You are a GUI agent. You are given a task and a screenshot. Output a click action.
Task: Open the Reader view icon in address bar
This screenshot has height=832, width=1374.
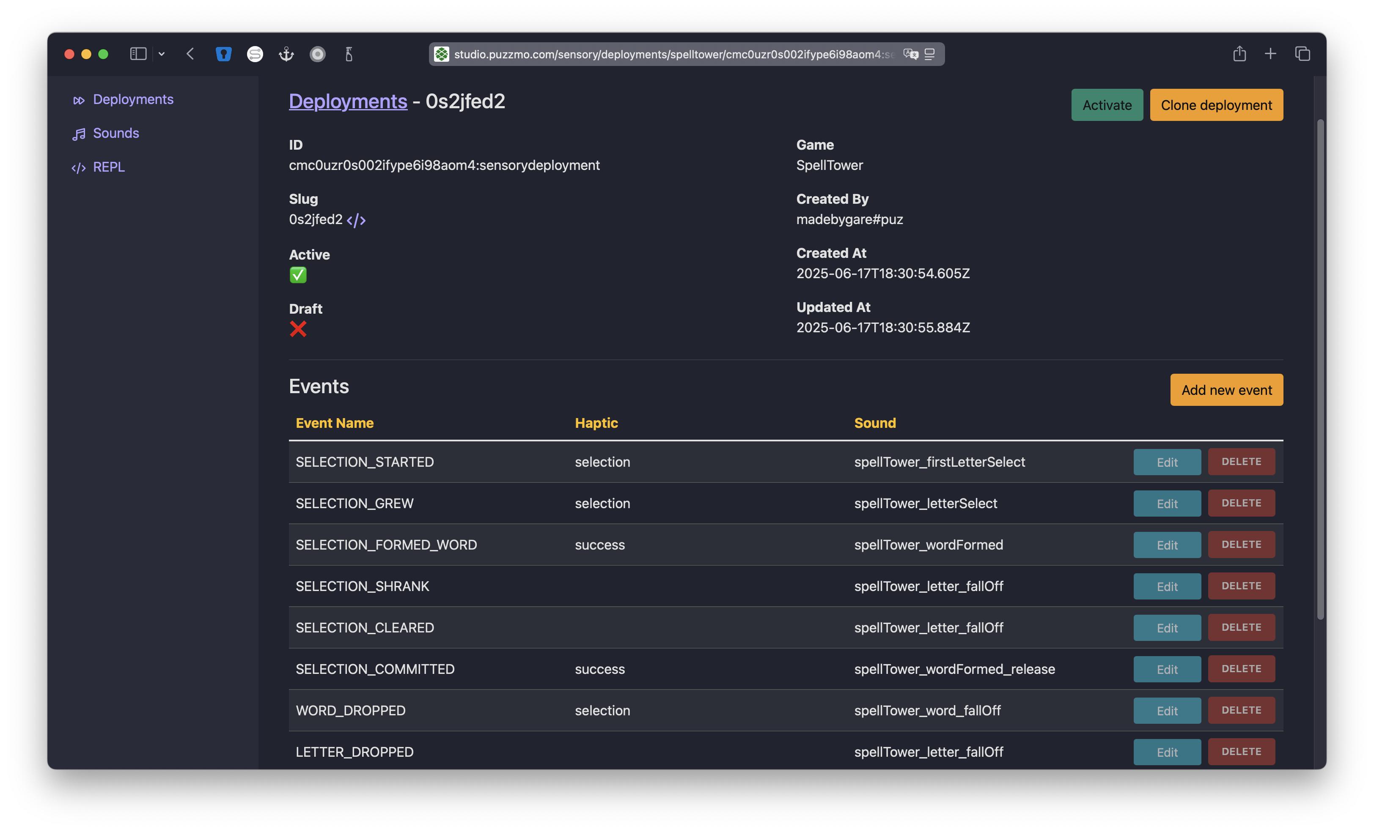pyautogui.click(x=929, y=54)
